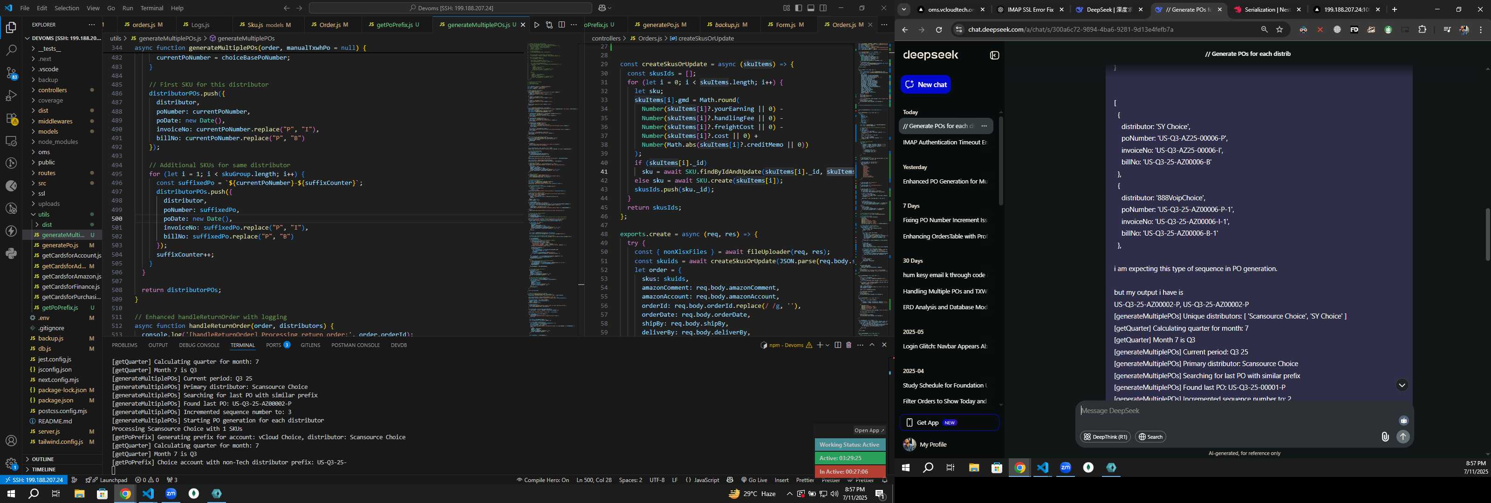Start a New chat in DeepSeek

pos(925,84)
